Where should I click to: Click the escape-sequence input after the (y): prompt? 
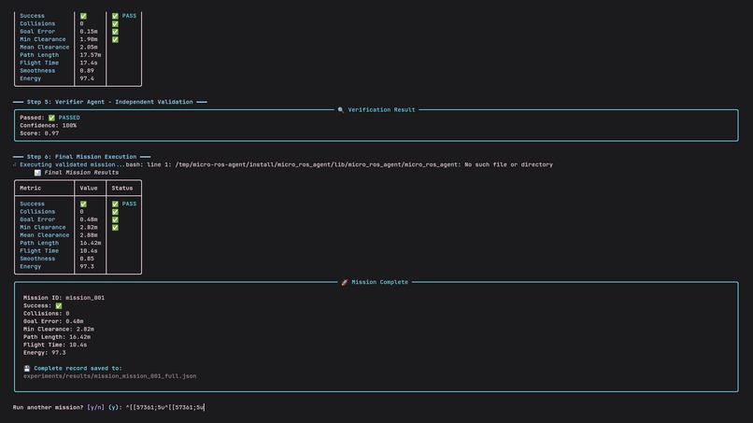[x=165, y=407]
